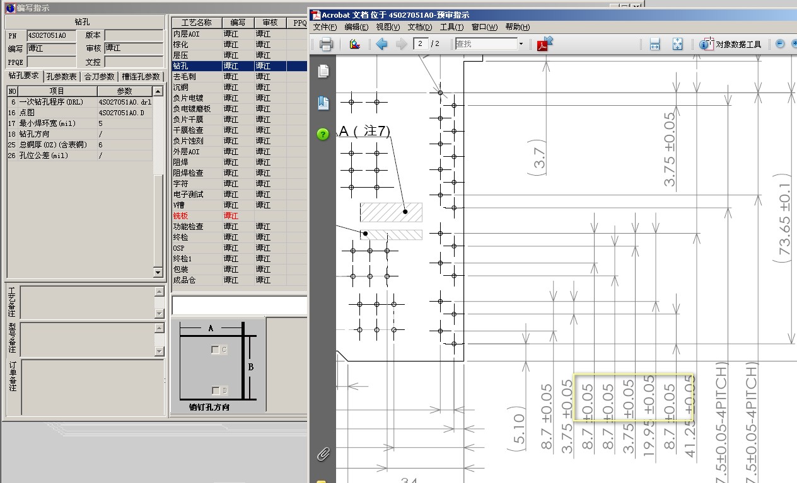Click the 工艺备注 text area
This screenshot has width=797, height=483.
point(88,302)
